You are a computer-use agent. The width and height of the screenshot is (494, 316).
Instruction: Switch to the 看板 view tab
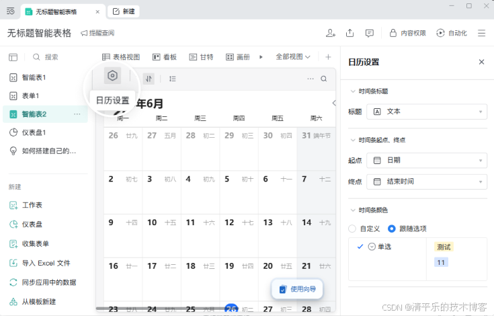tap(165, 57)
